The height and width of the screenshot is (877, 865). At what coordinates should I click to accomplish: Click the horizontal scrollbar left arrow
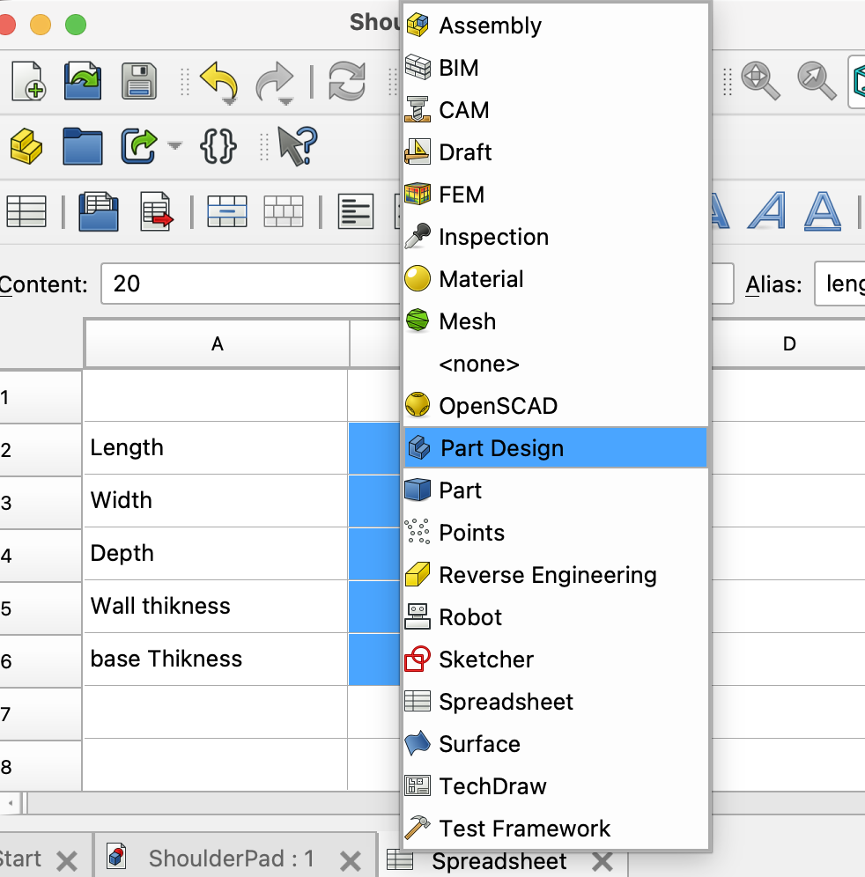(10, 803)
